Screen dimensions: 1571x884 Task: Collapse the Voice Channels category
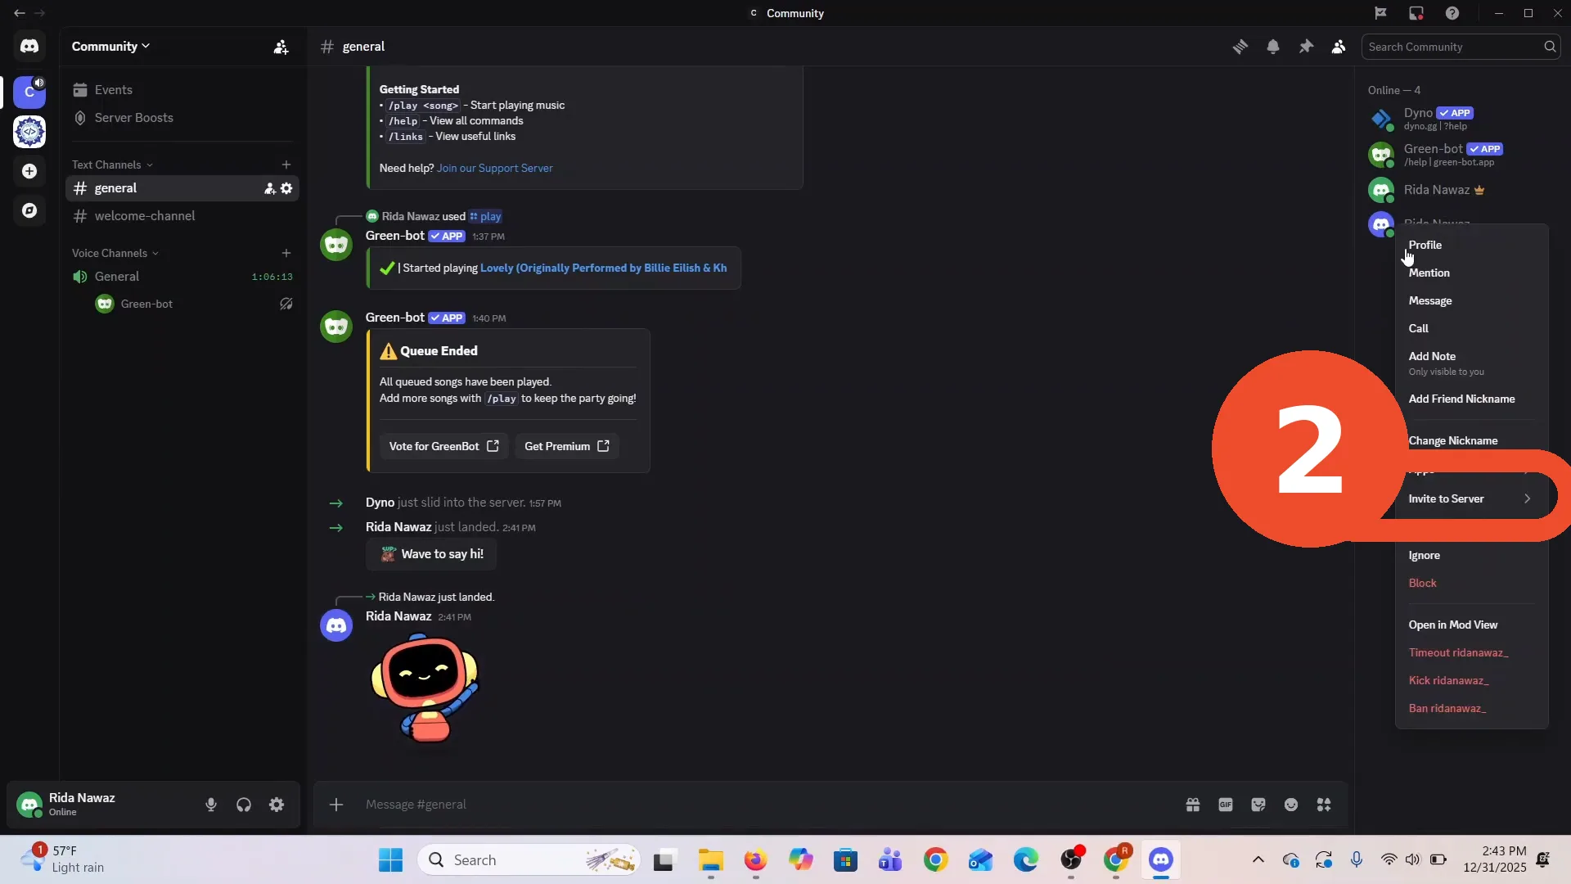coord(115,253)
